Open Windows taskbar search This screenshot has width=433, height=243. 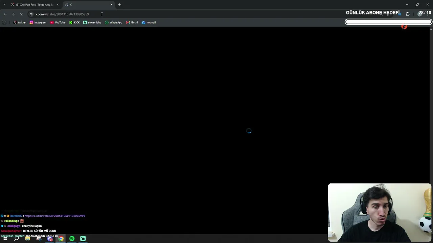16,239
